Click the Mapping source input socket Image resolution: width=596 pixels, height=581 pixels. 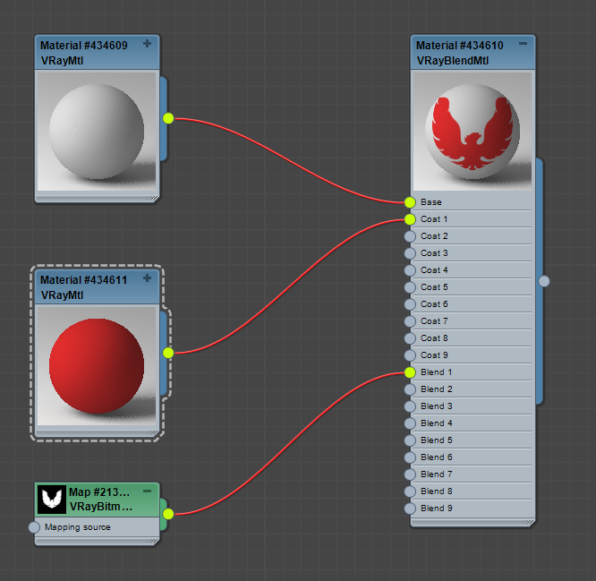pos(34,527)
